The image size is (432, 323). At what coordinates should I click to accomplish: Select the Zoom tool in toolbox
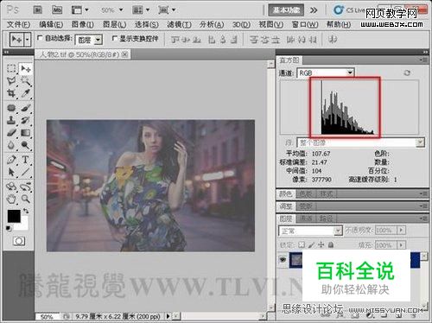pos(25,199)
